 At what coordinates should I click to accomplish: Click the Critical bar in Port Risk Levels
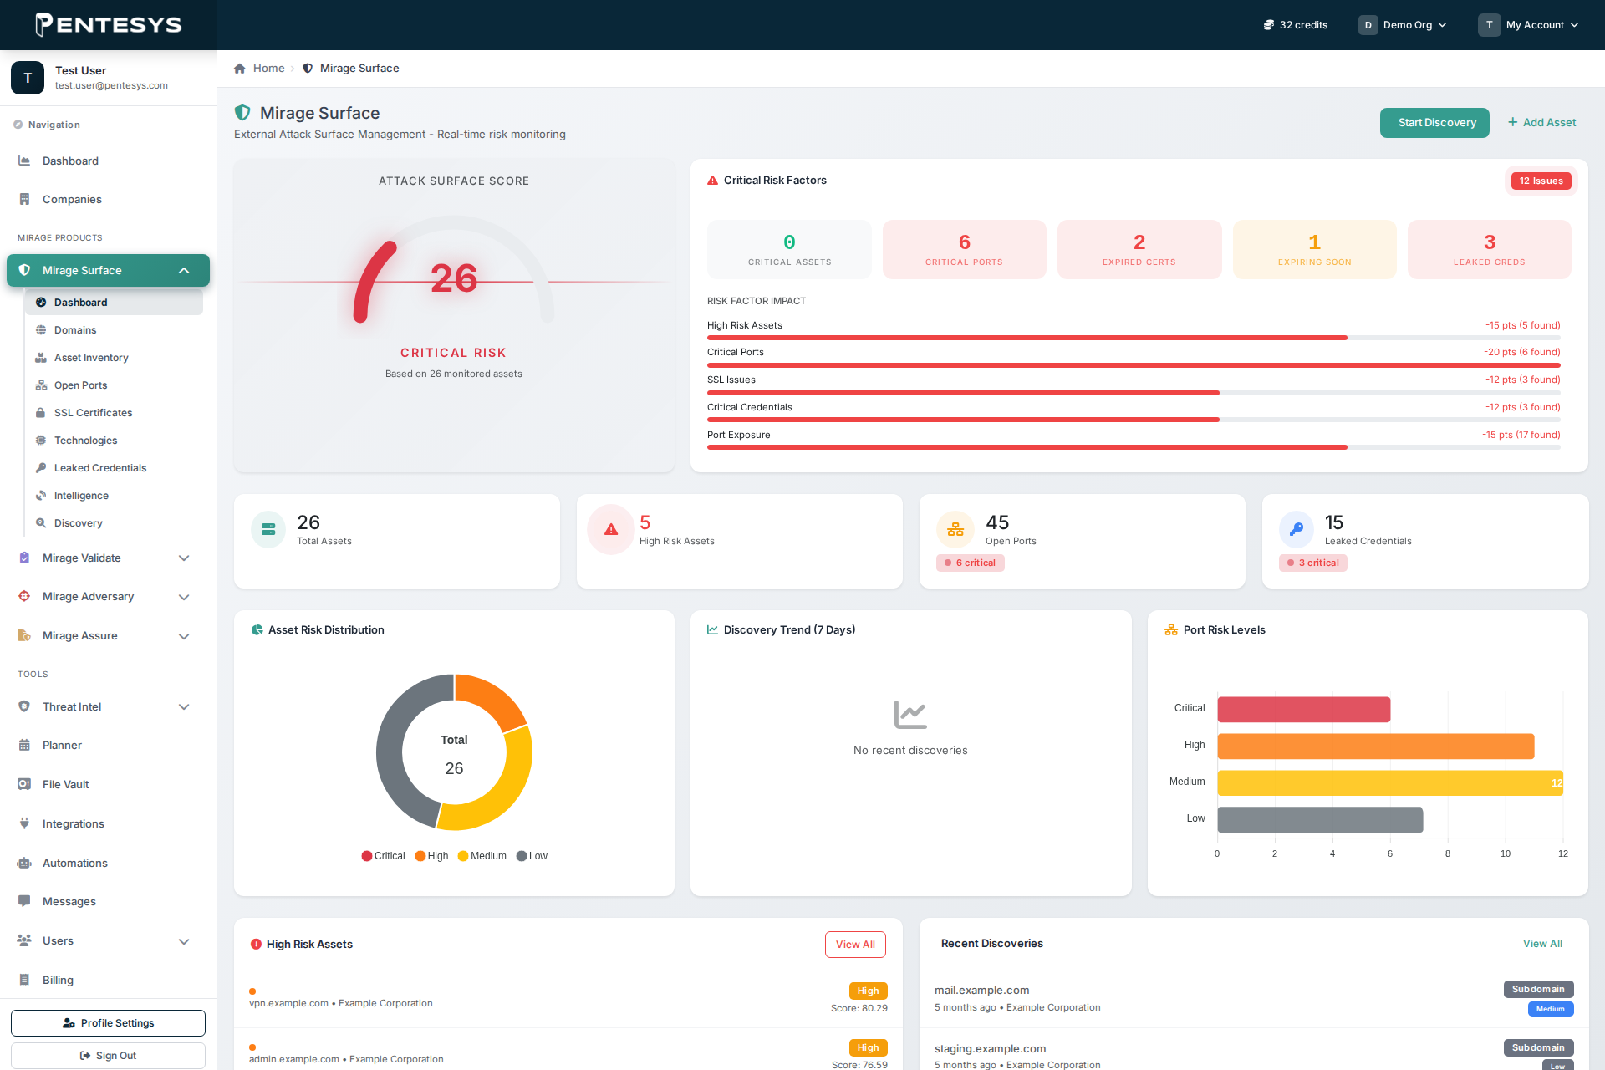coord(1304,709)
